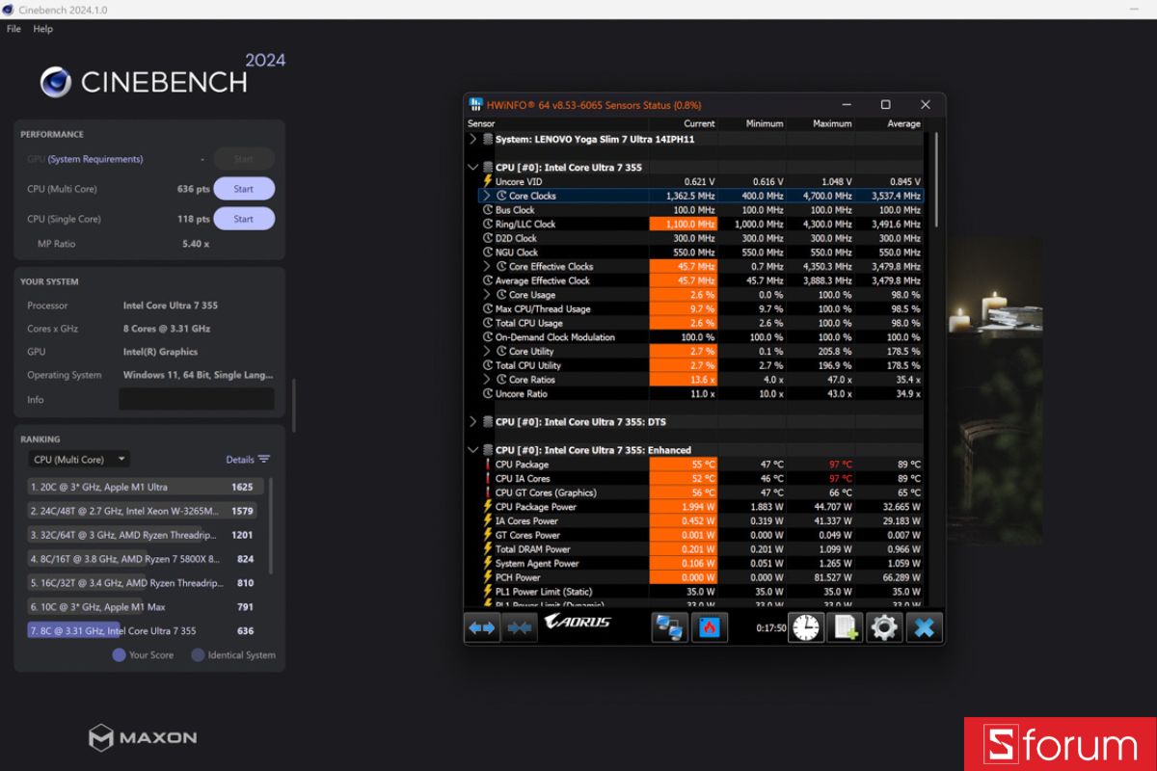Click the Details link in Ranking
This screenshot has width=1157, height=771.
pos(240,460)
